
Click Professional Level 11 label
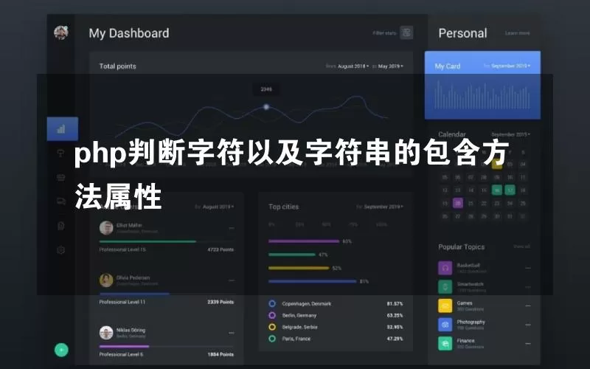point(122,302)
